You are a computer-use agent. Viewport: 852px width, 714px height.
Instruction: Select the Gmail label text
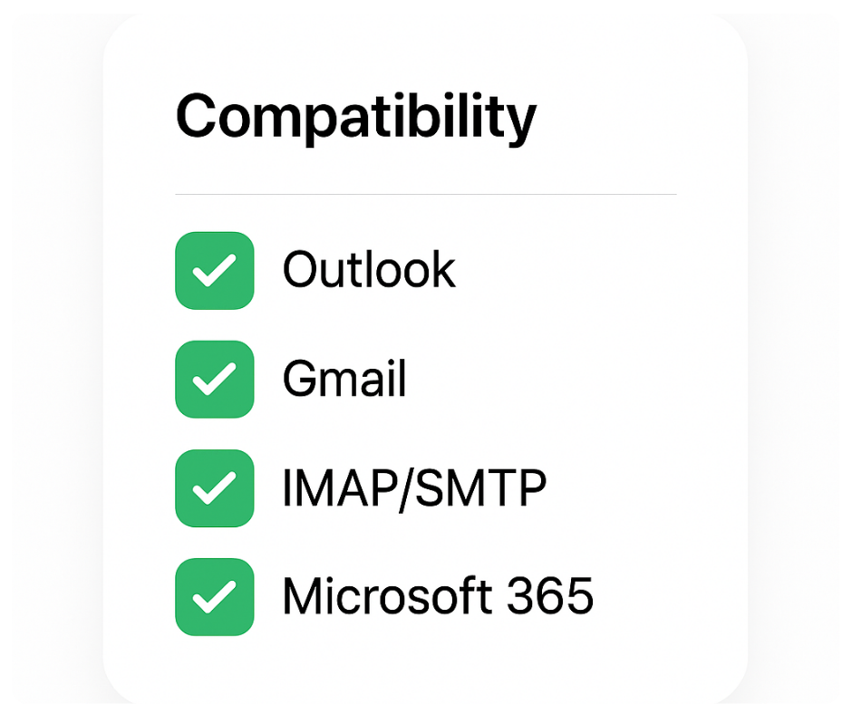click(344, 379)
